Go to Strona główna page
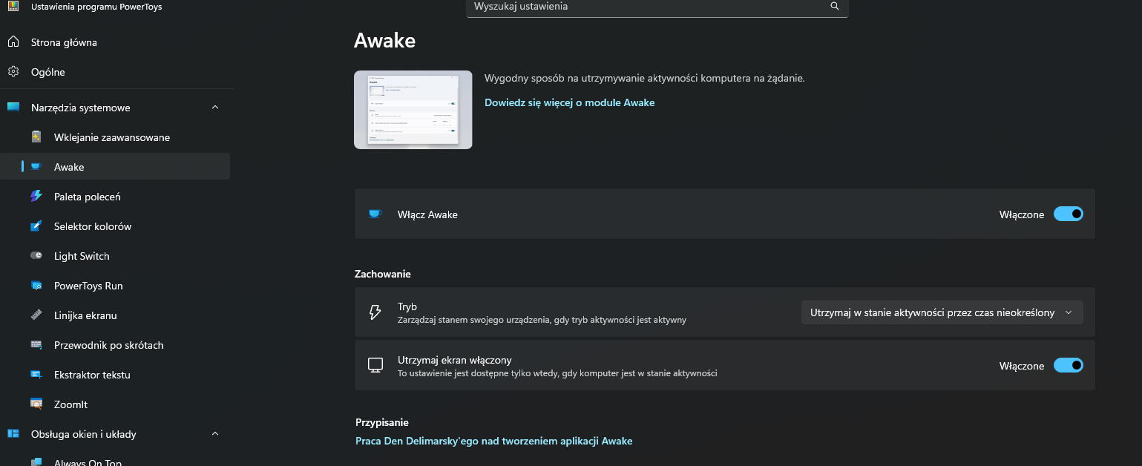 pos(64,42)
